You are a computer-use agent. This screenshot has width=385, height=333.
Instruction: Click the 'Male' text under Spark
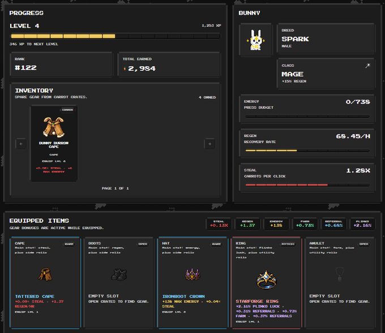[286, 46]
